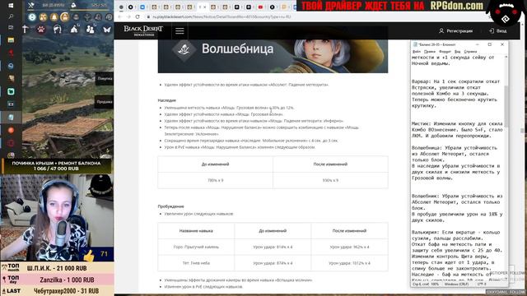Click the 'До изменений' header in first table
The height and width of the screenshot is (296, 527).
coord(216,164)
